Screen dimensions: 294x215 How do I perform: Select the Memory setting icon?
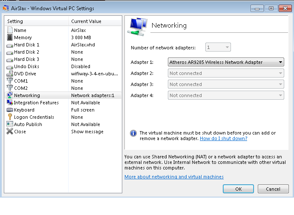click(x=10, y=37)
